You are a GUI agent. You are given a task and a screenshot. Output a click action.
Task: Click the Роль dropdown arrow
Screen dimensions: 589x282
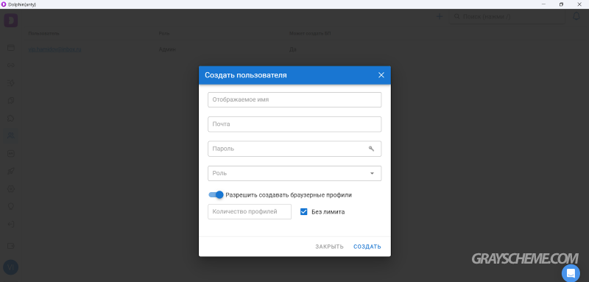point(372,174)
